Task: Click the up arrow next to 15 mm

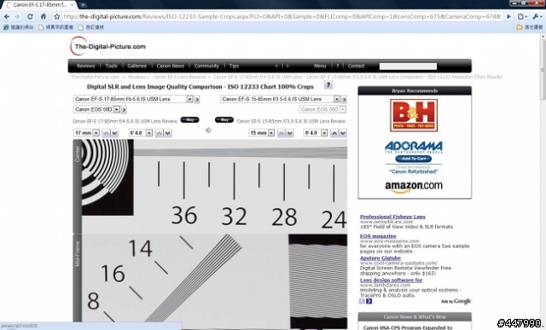Action: (282, 133)
